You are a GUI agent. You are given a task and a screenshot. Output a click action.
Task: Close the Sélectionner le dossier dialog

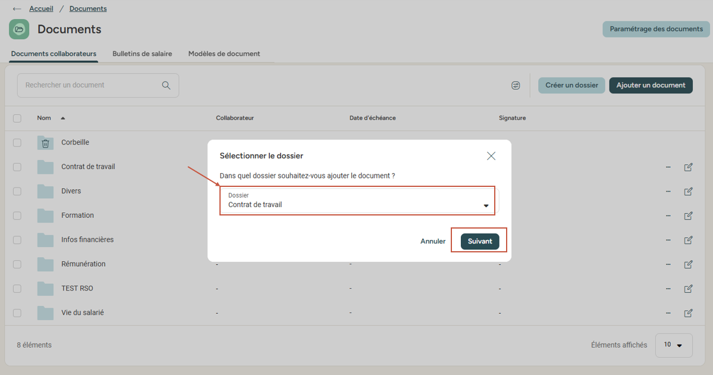pos(491,156)
